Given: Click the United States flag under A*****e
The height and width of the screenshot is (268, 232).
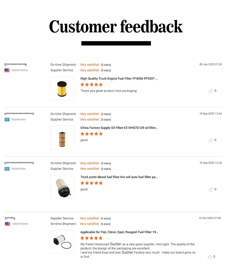Looking at the screenshot, I should click(x=7, y=224).
